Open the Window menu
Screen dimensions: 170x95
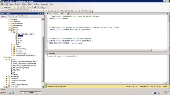point(36,4)
